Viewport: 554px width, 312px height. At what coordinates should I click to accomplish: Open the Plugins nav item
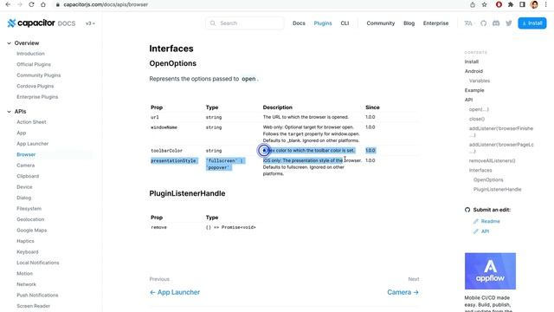coord(323,23)
